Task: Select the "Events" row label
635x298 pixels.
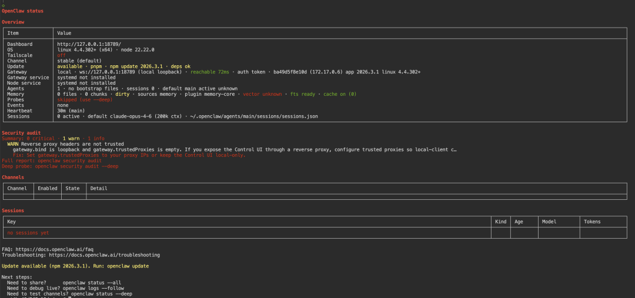Action: 16,105
